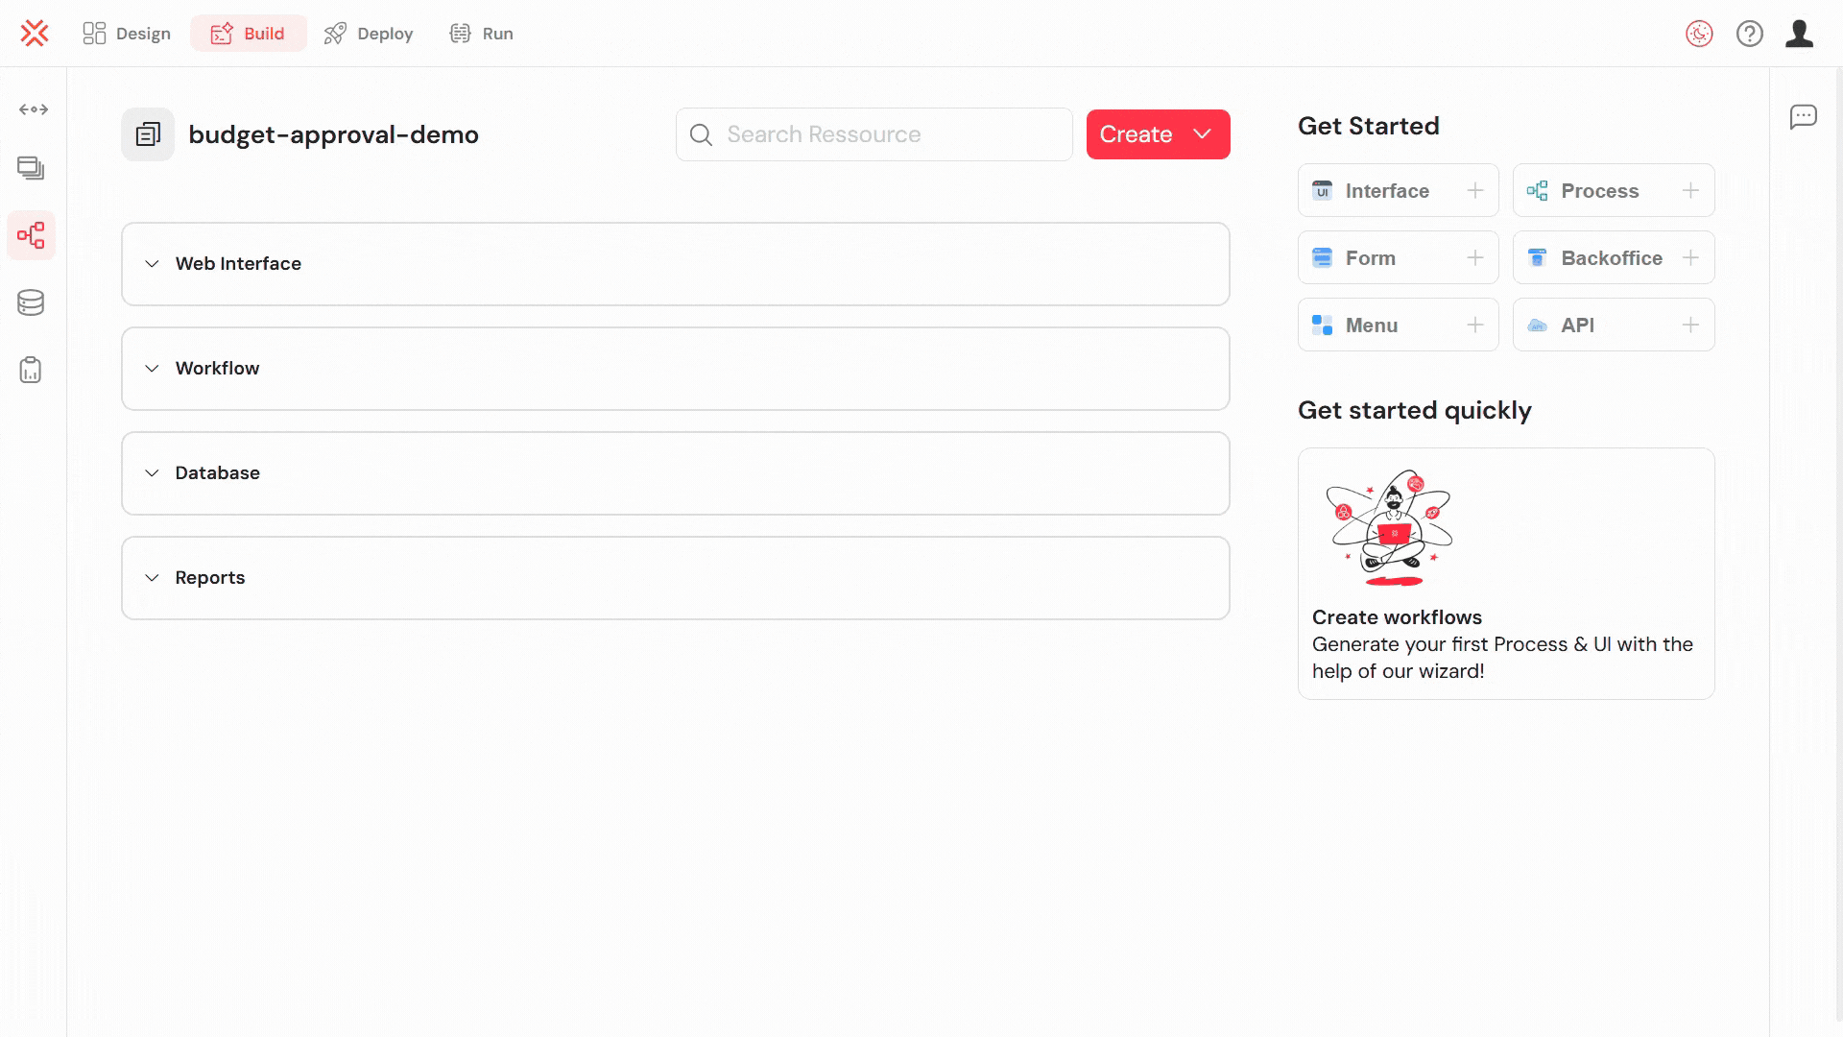This screenshot has height=1037, width=1843.
Task: Select the Pages layers icon in sidebar
Action: pos(32,168)
